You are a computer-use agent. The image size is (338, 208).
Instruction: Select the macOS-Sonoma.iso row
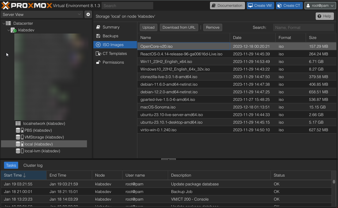[x=158, y=107]
